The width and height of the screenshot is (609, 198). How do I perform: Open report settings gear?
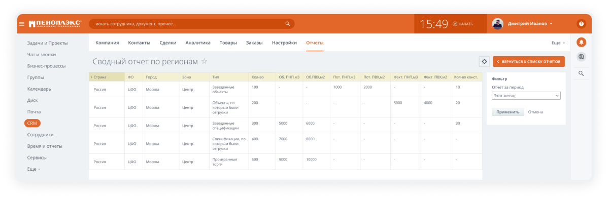484,61
